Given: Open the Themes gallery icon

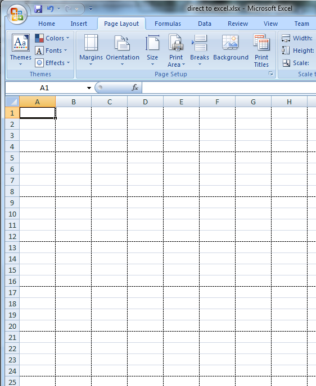Looking at the screenshot, I should (x=20, y=50).
